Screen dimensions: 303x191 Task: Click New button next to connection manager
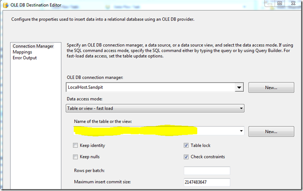click(271, 88)
